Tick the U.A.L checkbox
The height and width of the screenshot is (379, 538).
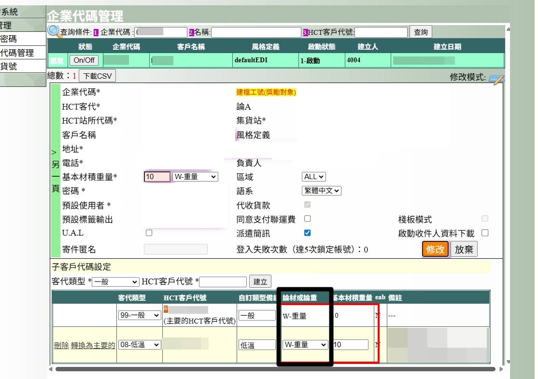click(x=149, y=233)
